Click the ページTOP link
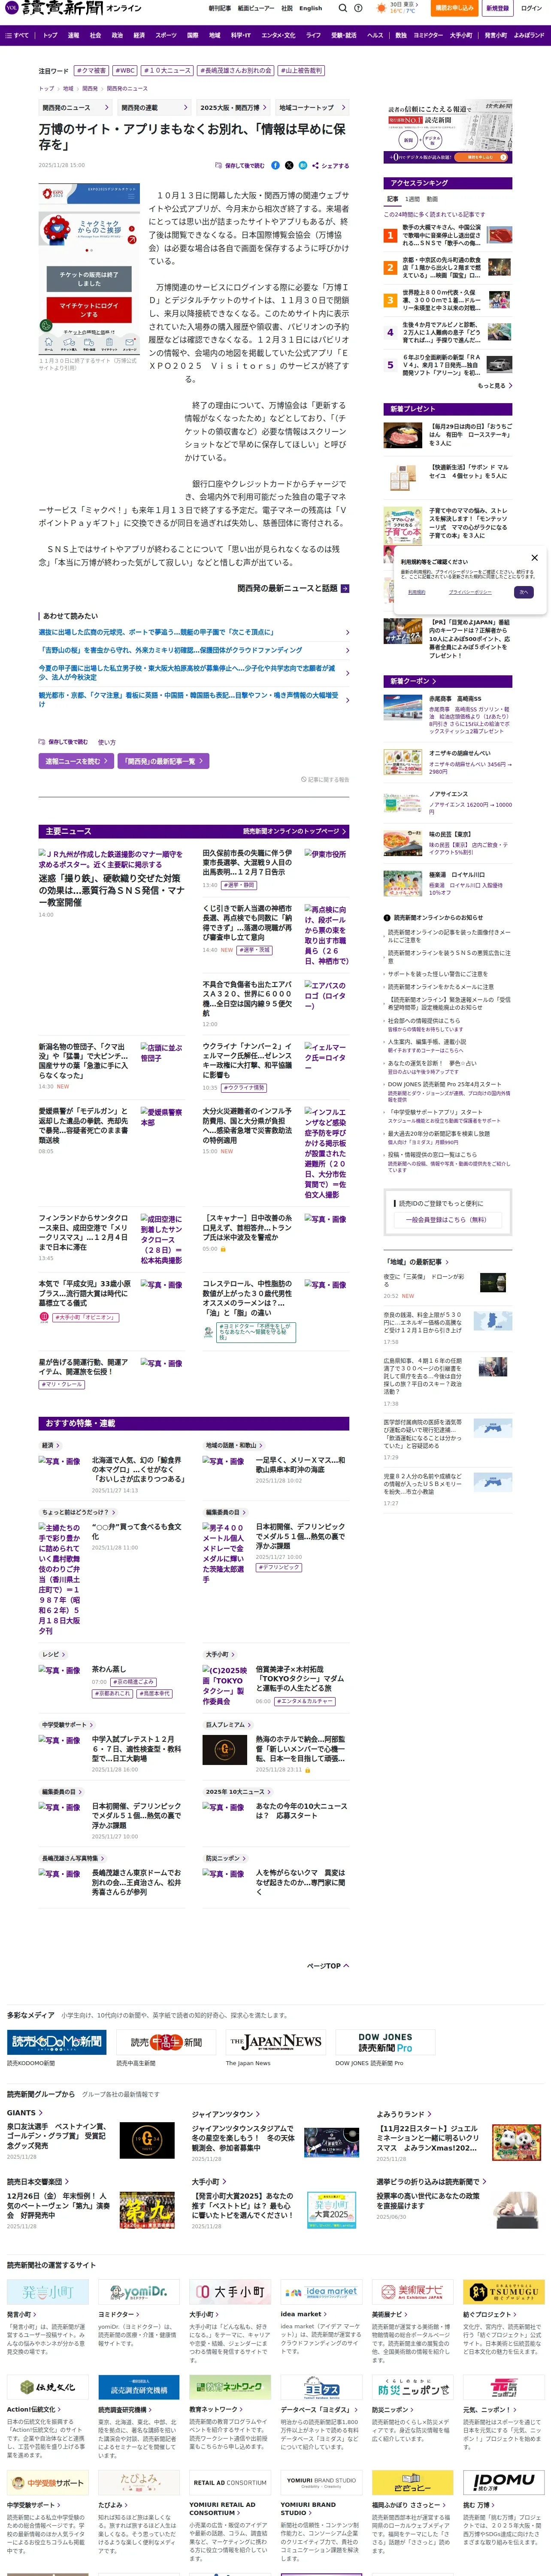This screenshot has height=2576, width=551. (x=327, y=1965)
